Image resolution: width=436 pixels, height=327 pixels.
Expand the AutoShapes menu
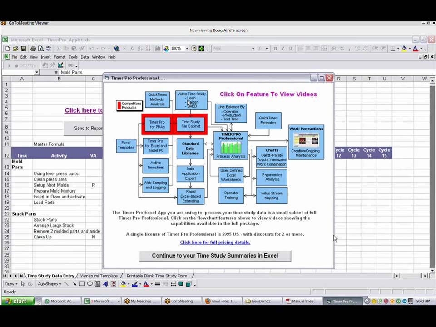49,284
